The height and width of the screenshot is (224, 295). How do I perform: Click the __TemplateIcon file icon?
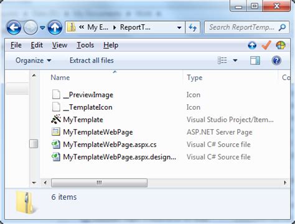click(x=56, y=107)
